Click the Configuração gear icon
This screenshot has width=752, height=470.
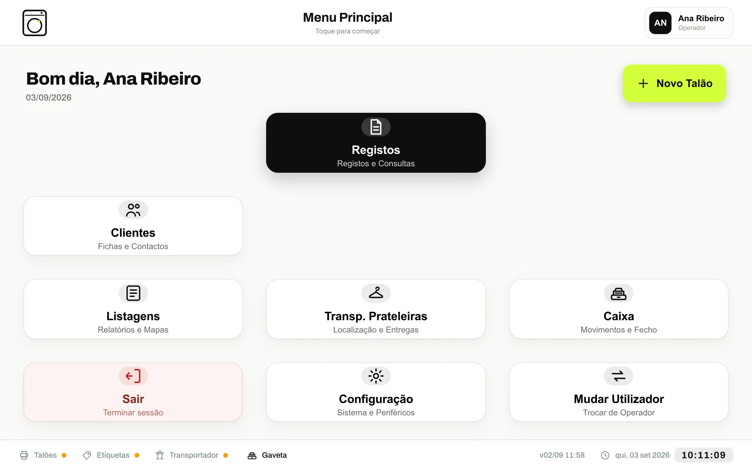(x=376, y=376)
